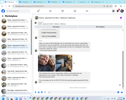Viewport: 126px width, 100px height.
Task: Select the Patrick Apartment For Rent conversation
Action: (x=15, y=46)
